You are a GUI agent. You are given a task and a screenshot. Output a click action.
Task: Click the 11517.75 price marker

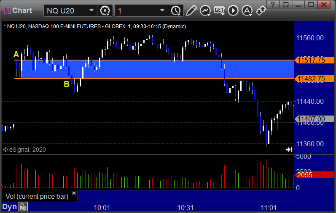pos(314,60)
